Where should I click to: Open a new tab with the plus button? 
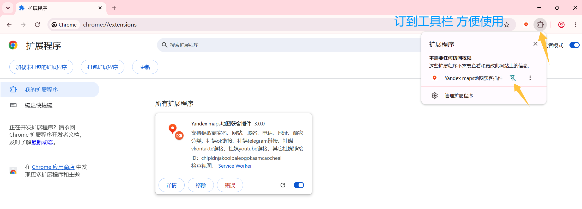point(114,8)
